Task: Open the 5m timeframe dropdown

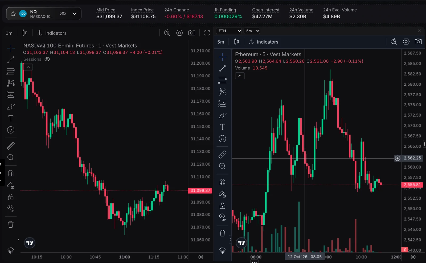Action: [252, 31]
